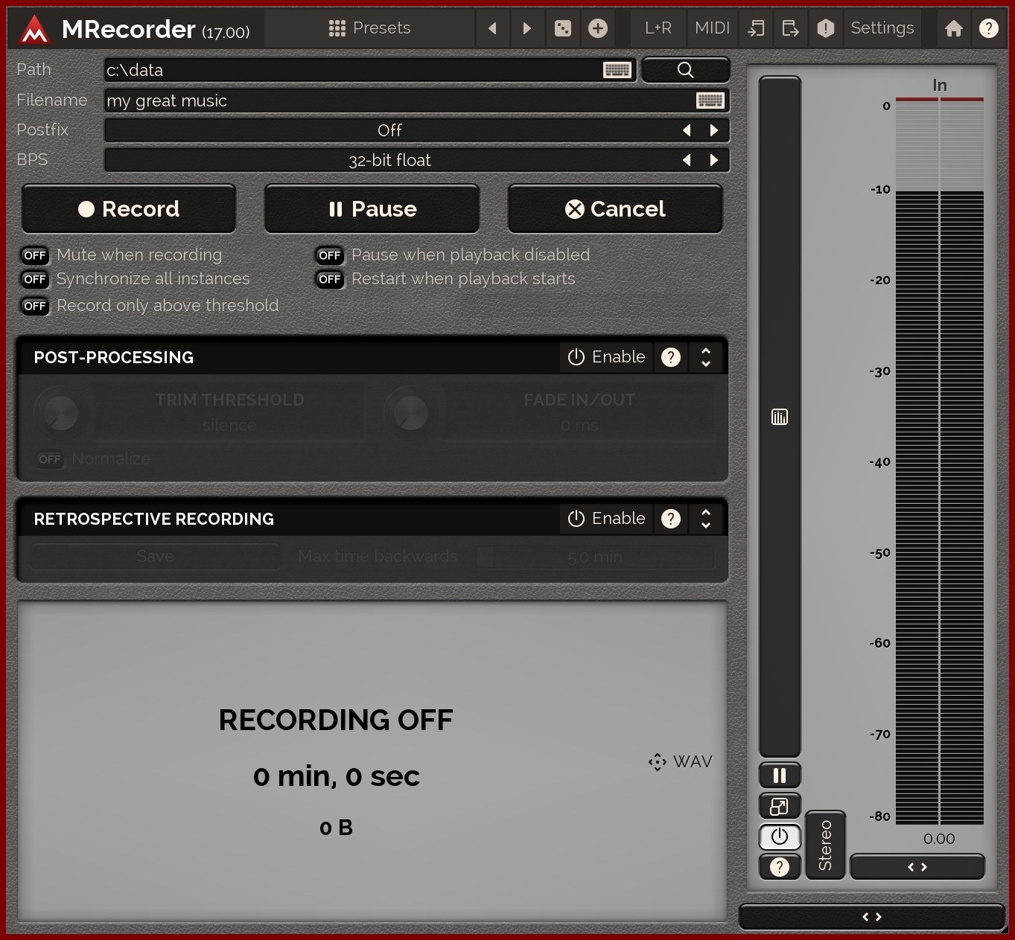Open the Presets menu
This screenshot has width=1015, height=940.
pyautogui.click(x=370, y=28)
